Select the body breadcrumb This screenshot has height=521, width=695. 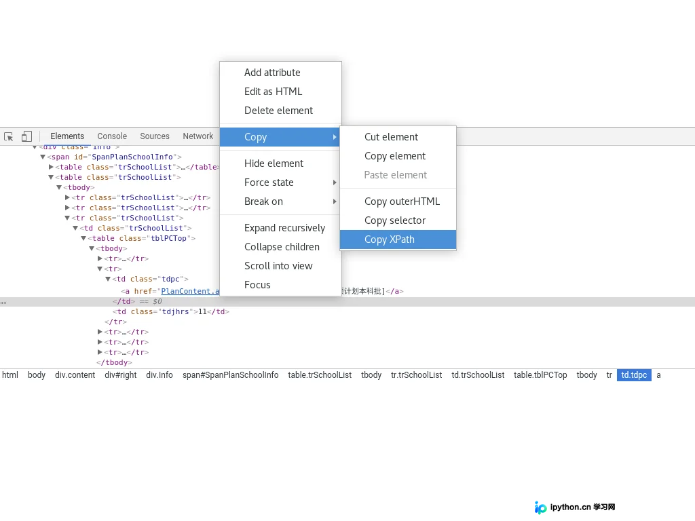pos(37,375)
